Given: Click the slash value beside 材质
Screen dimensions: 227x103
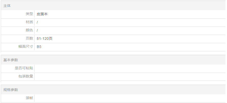Looking at the screenshot, I should (x=37, y=22).
